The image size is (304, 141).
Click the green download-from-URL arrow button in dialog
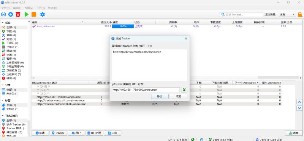point(184,90)
